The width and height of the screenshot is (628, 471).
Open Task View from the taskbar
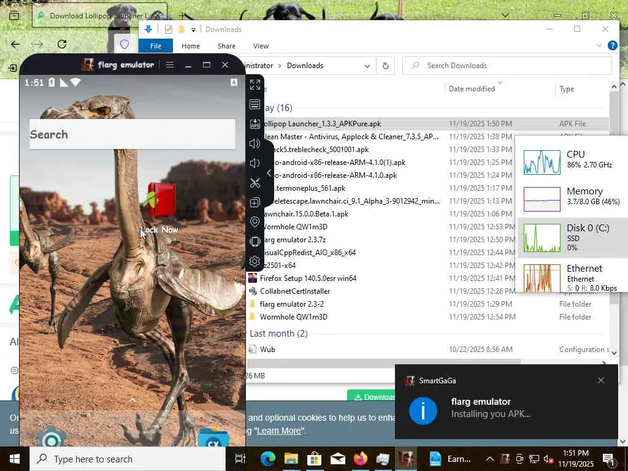pos(240,459)
